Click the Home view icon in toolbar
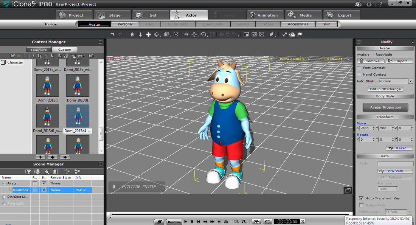416x225 pixels. [132, 34]
